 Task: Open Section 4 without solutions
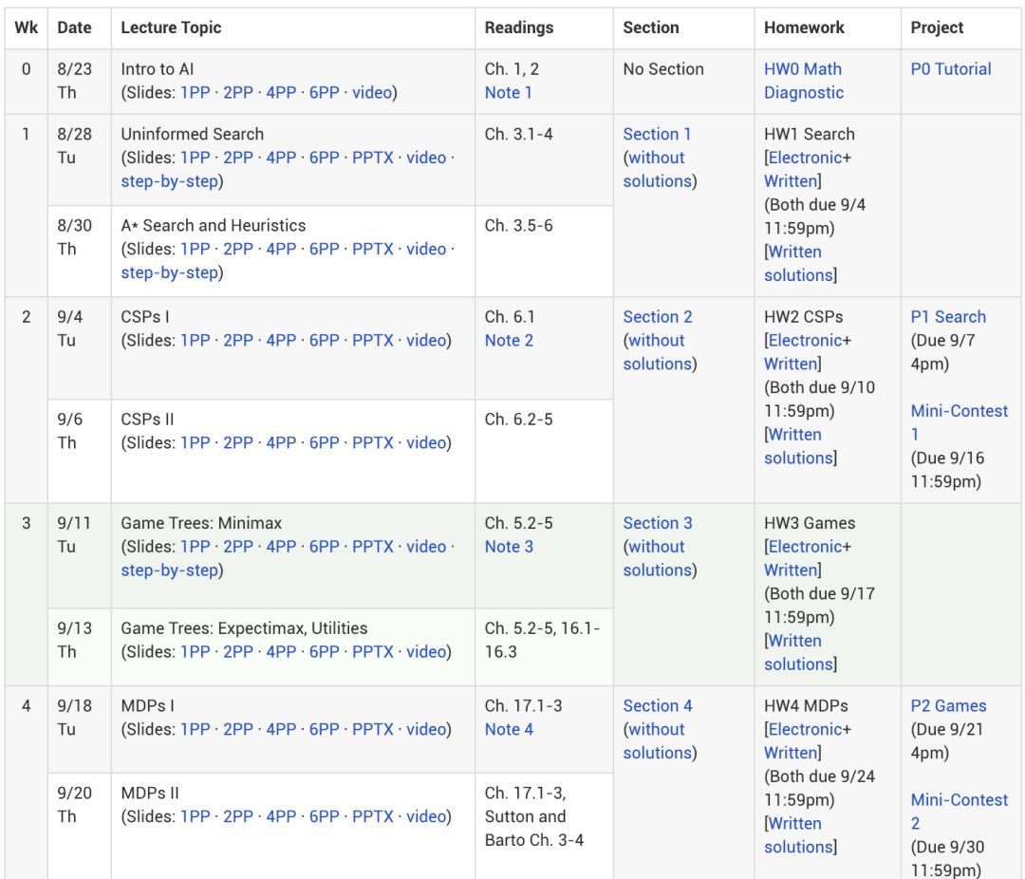pyautogui.click(x=657, y=741)
